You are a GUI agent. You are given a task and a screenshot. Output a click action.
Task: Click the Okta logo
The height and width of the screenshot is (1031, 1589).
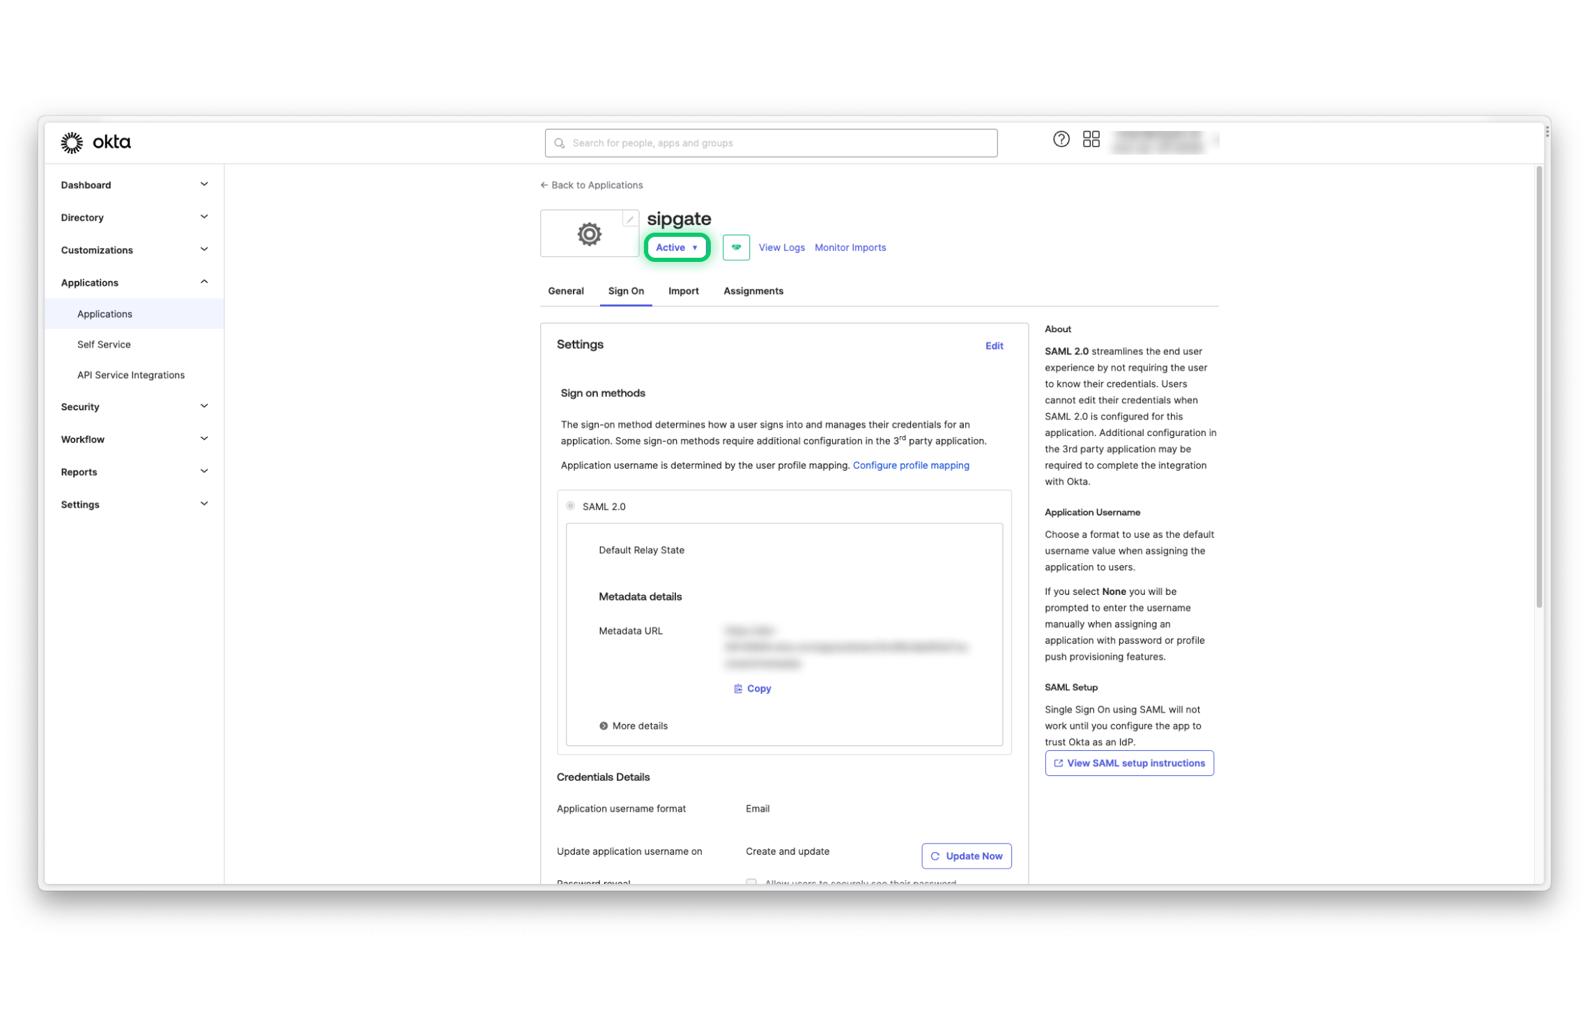point(95,142)
